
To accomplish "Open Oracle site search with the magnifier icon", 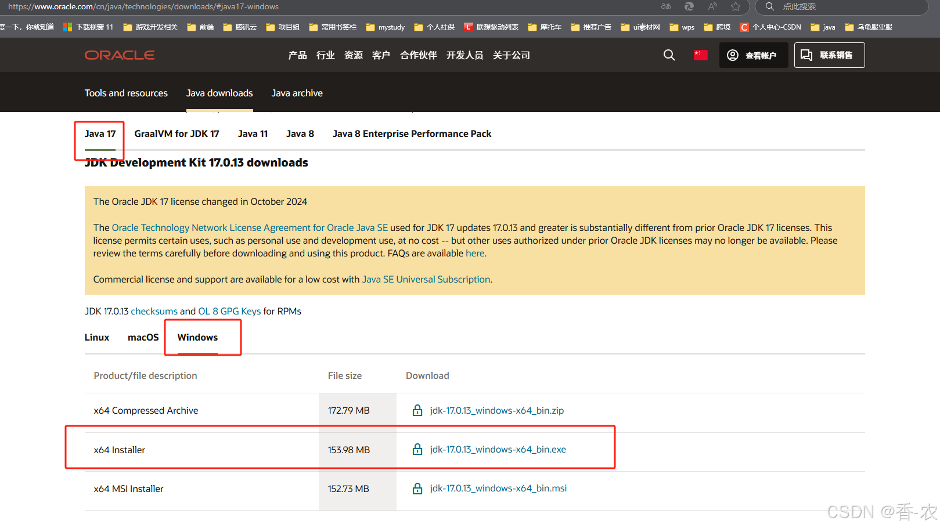I will coord(669,55).
